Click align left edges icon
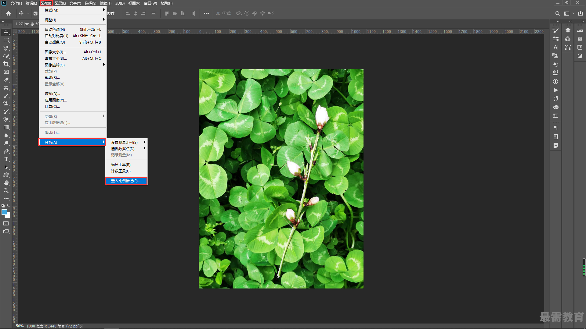 [128, 13]
